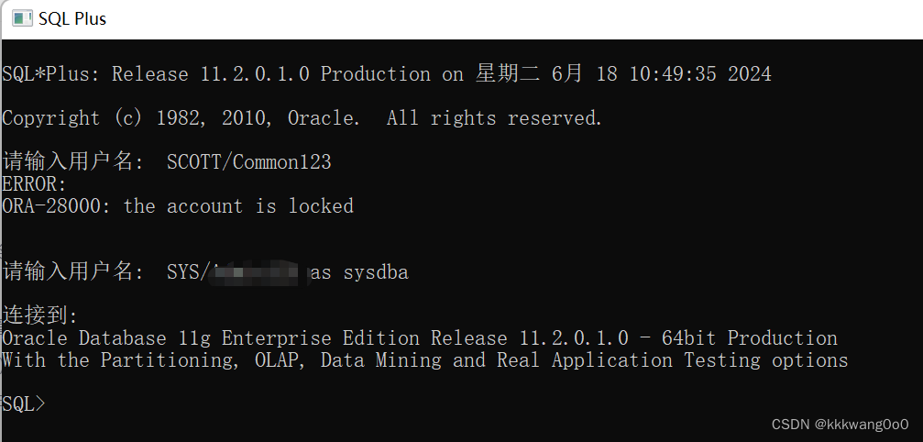Click the SCOTT/Common123 login entry
The image size is (923, 442).
pos(249,161)
